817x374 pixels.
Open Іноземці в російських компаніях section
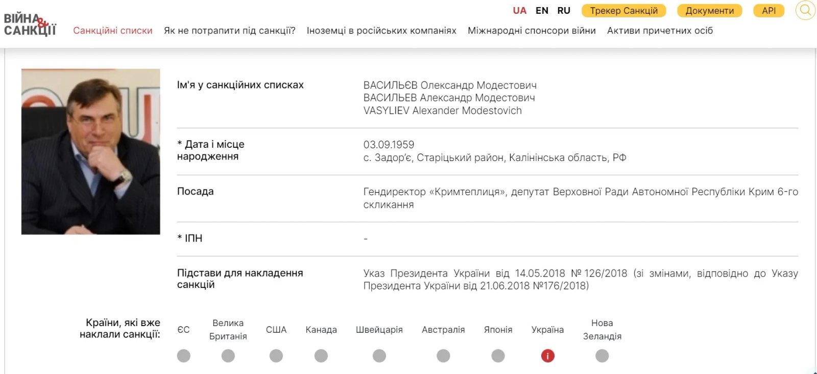coord(381,31)
